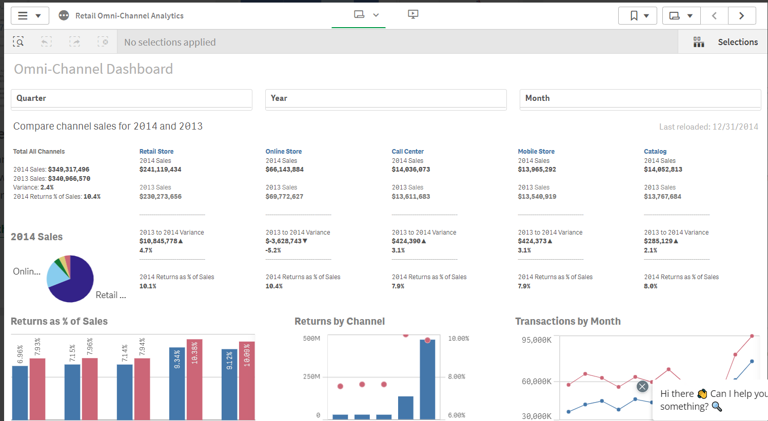Go to the previous sheet
Screen dimensions: 768x421
pos(714,16)
